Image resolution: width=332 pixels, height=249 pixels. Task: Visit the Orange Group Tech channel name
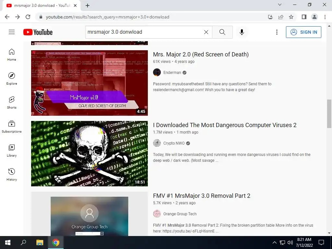tap(180, 214)
